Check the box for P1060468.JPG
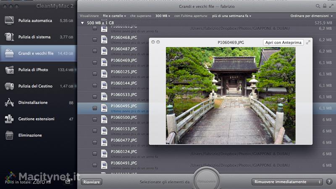The image size is (336, 189). click(x=94, y=40)
